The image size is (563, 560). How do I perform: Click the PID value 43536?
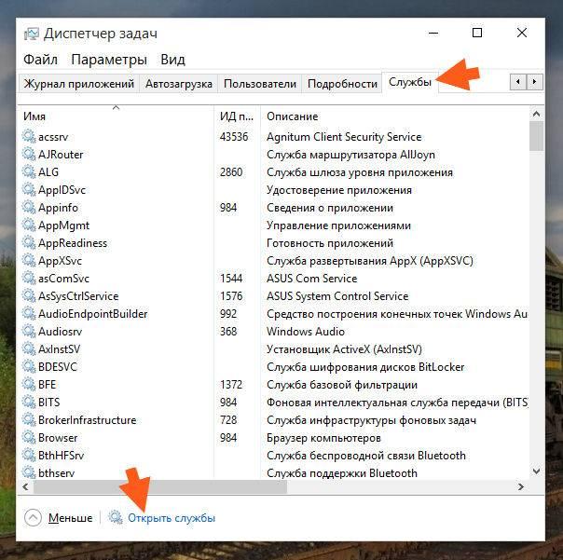tap(234, 137)
